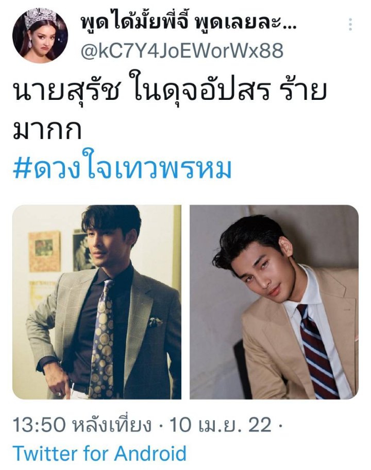Click the framed wall picture in left photo
Image resolution: width=371 pixels, height=470 pixels.
coord(44,251)
